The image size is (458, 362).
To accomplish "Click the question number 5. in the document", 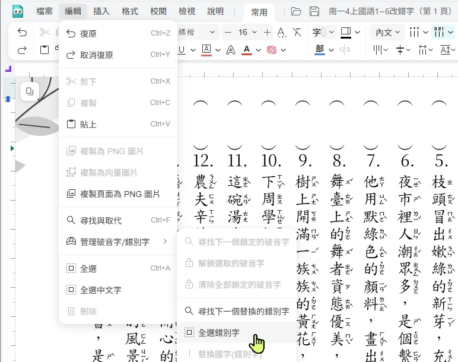I will click(x=441, y=160).
